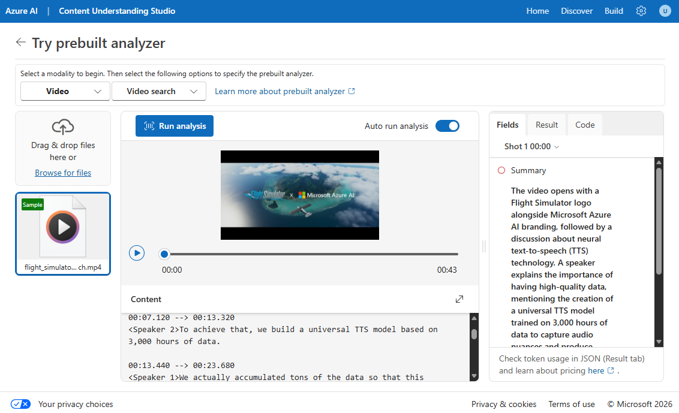The width and height of the screenshot is (679, 413).
Task: Click the panel splitter handle beside Fields
Action: click(x=483, y=246)
